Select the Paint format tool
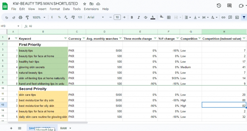 27,18
